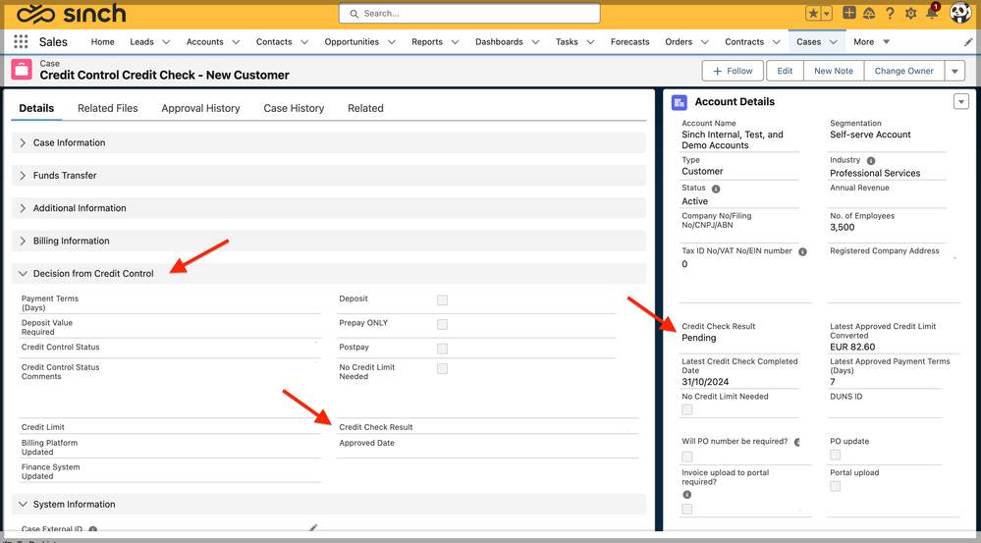Switch to the Related tab
The height and width of the screenshot is (543, 981).
point(365,108)
